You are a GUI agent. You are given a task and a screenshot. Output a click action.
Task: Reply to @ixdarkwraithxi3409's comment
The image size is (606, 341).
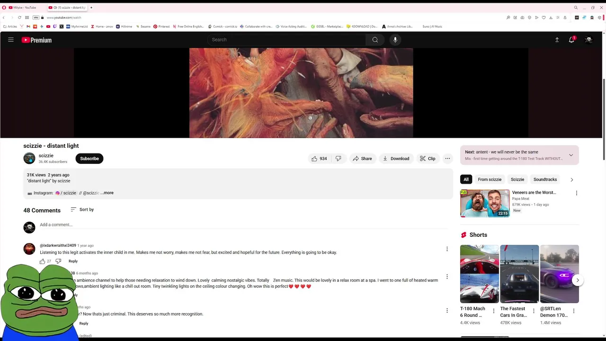73,261
